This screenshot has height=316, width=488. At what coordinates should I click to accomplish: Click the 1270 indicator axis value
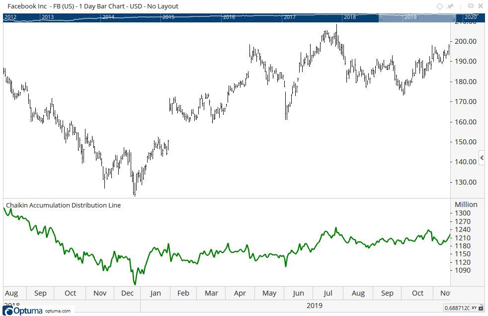[x=463, y=221]
